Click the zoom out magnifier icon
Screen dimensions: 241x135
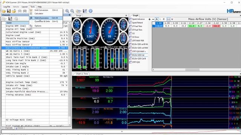pos(72,11)
